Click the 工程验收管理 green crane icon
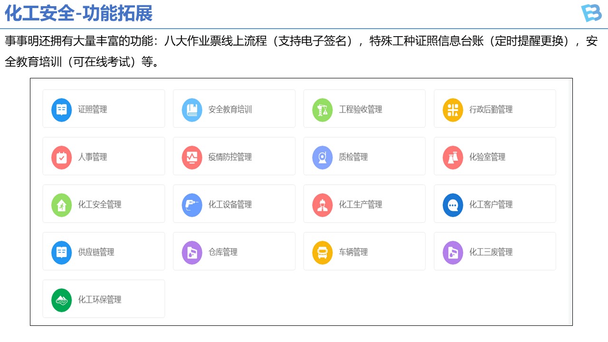 (322, 110)
